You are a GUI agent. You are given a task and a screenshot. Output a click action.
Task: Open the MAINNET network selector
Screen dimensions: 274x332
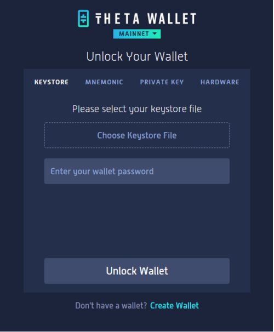tap(137, 34)
